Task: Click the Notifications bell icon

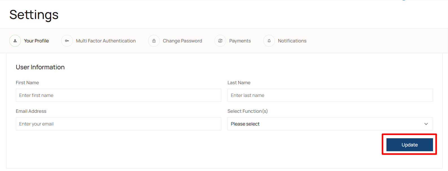Action: 269,41
